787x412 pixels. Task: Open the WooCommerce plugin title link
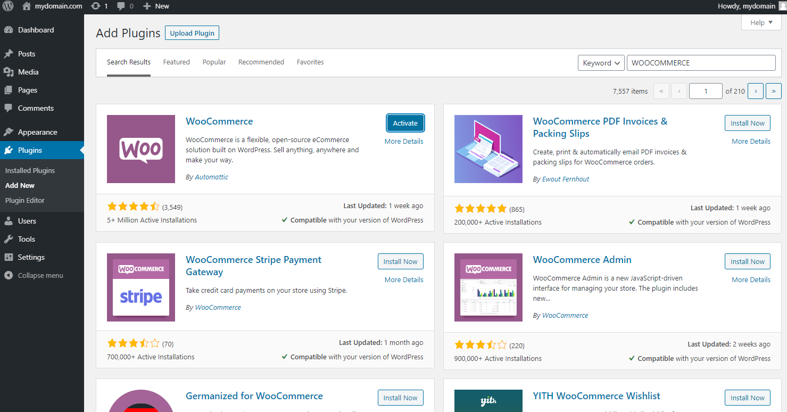pyautogui.click(x=219, y=121)
